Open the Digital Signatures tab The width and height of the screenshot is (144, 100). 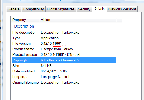61,9
